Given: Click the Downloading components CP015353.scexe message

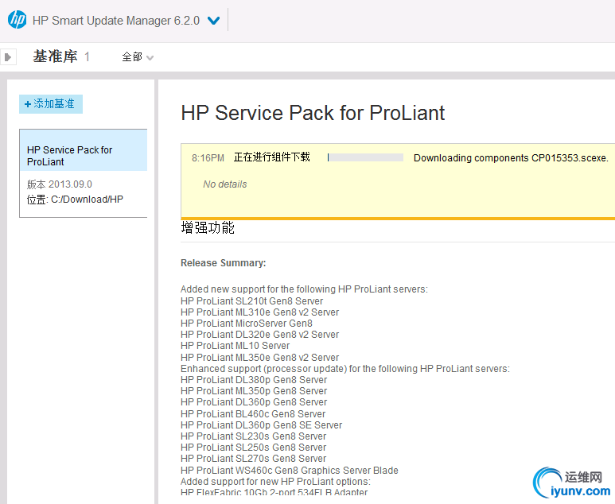Looking at the screenshot, I should (511, 158).
